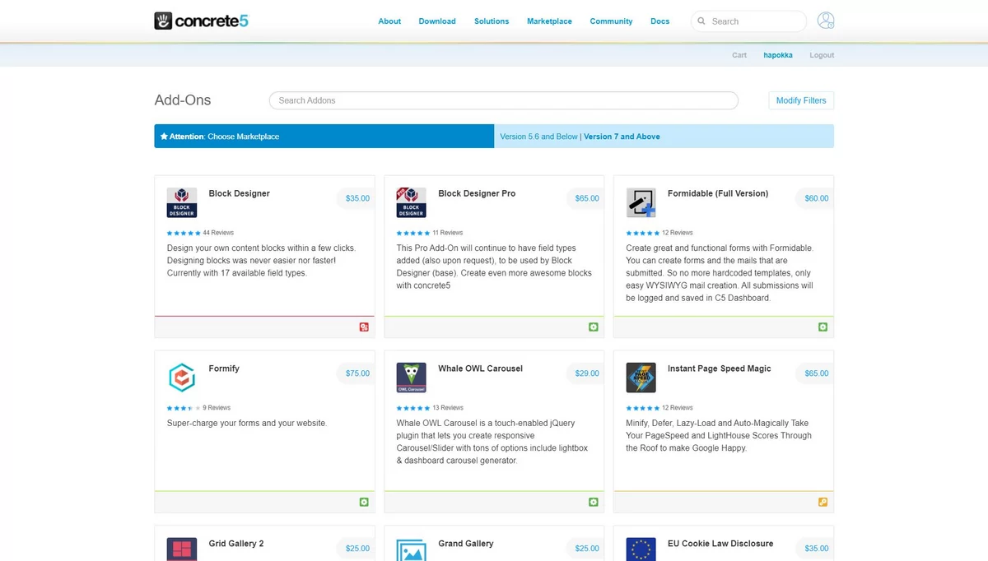This screenshot has height=561, width=988.
Task: Click the star rating of Instant Page Speed Magic
Action: 643,408
